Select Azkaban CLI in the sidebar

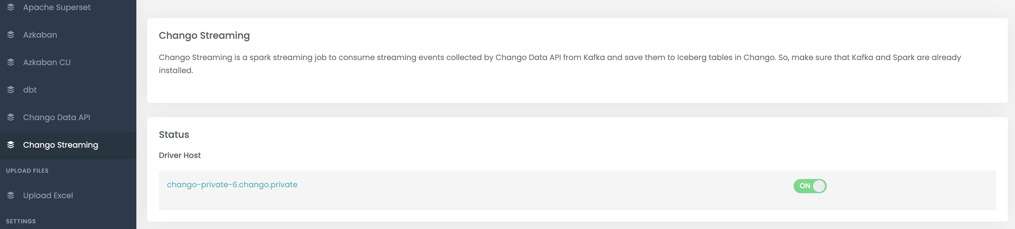pos(47,62)
